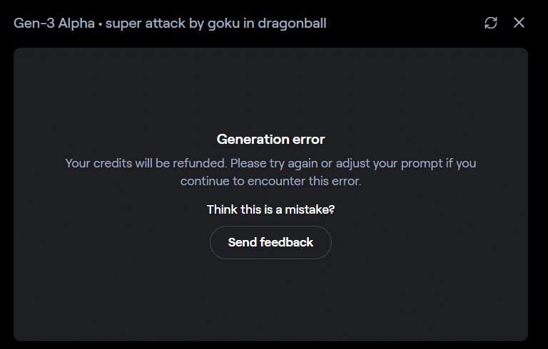The image size is (548, 349).
Task: Click empty area below Send feedback button
Action: coord(270,299)
